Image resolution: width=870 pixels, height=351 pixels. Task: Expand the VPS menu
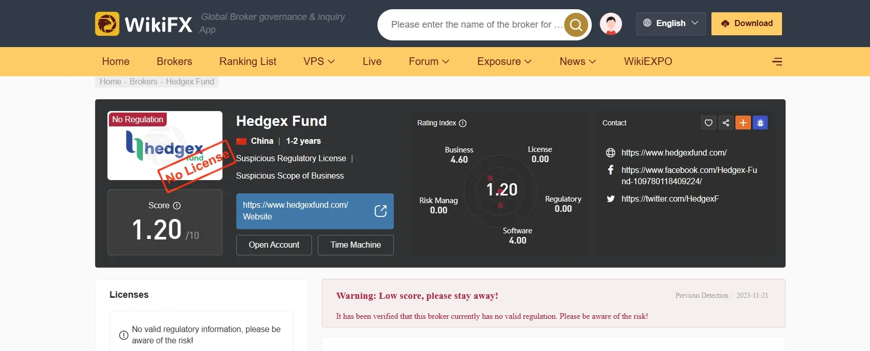(x=319, y=61)
